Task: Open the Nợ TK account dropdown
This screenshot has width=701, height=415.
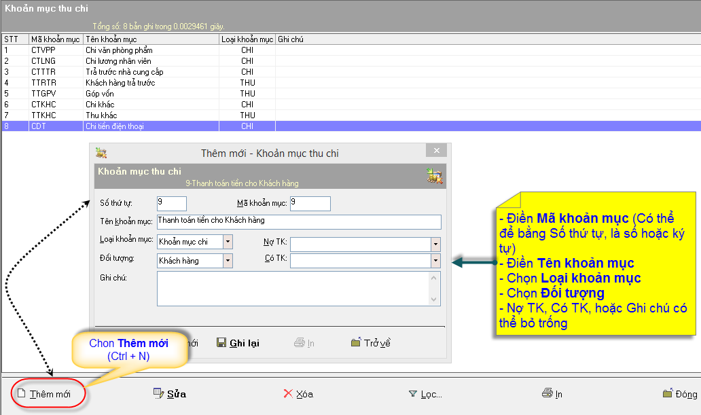Action: [x=435, y=242]
